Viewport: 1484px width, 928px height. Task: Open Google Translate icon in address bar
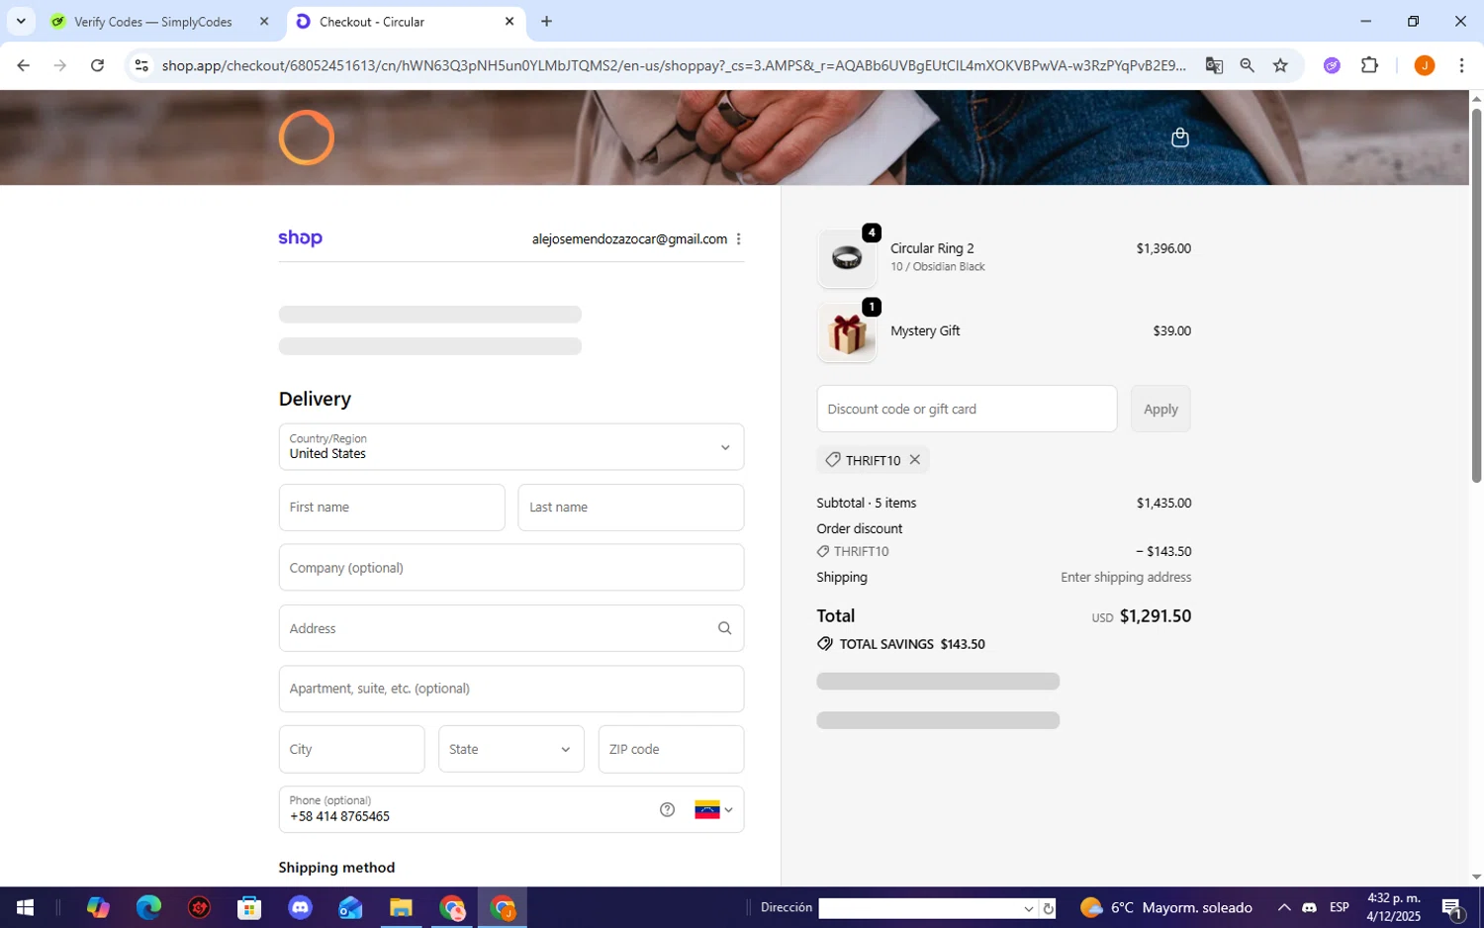tap(1214, 65)
